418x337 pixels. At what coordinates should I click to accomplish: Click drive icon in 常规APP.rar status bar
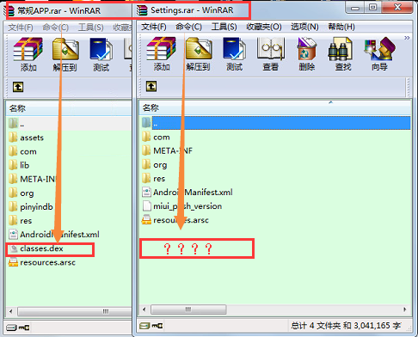(x=11, y=328)
